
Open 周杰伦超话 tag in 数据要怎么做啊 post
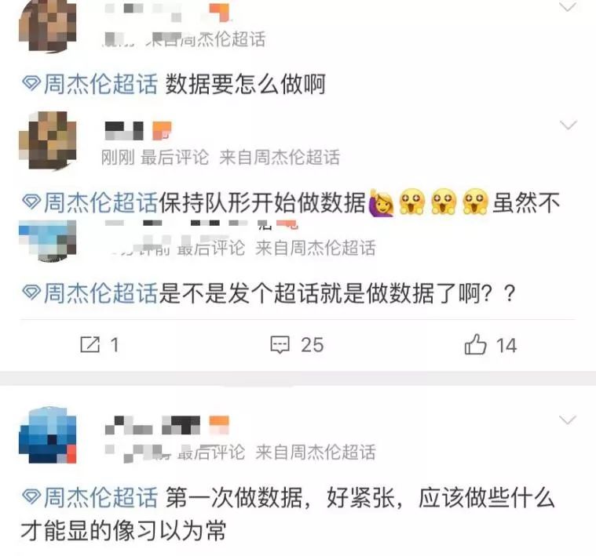[x=101, y=83]
